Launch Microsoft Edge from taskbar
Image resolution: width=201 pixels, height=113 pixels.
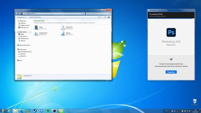(x=22, y=111)
